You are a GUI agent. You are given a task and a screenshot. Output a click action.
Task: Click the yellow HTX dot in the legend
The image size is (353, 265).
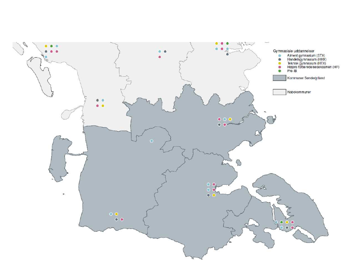[x=280, y=63]
